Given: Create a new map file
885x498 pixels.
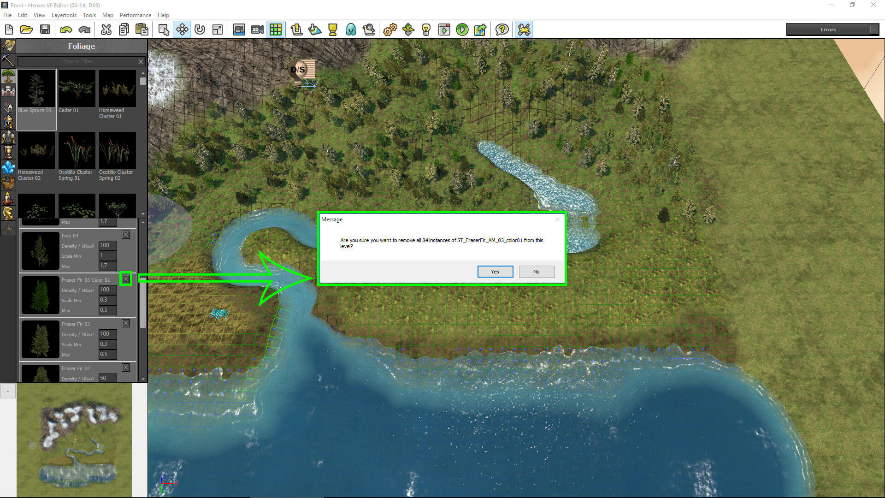Looking at the screenshot, I should click(9, 30).
